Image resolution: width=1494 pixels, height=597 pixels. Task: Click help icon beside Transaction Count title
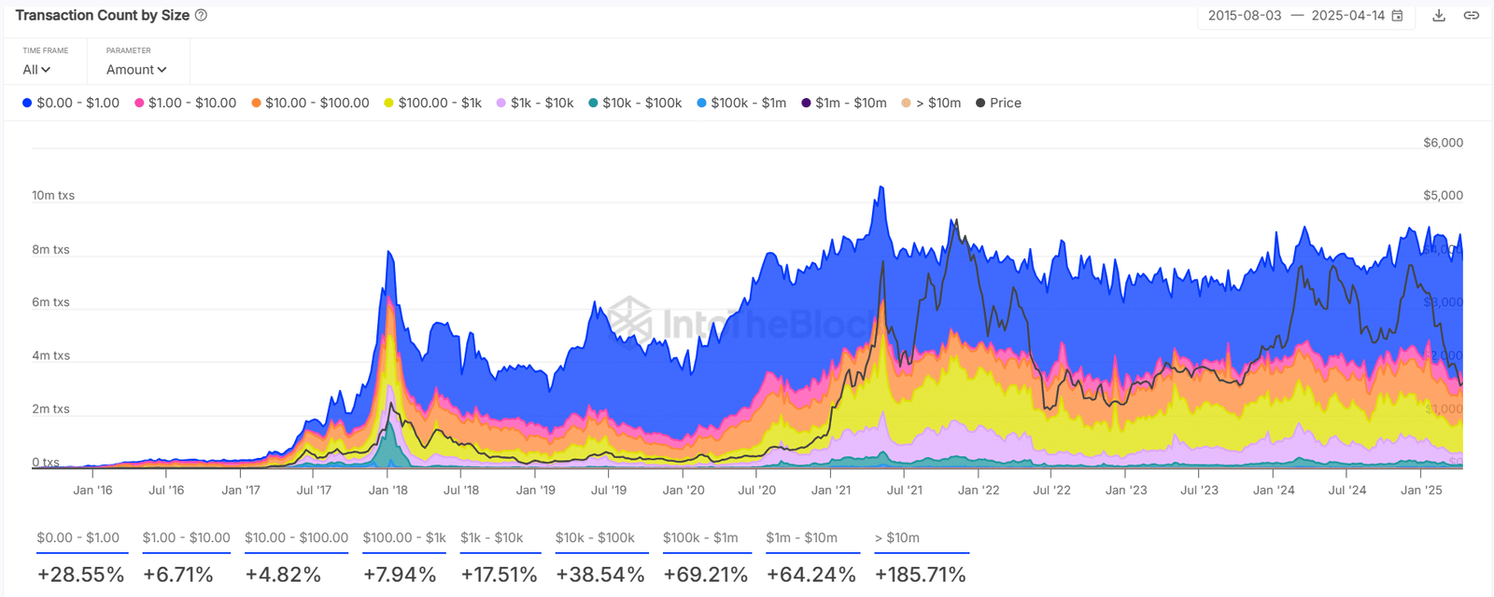(x=201, y=16)
